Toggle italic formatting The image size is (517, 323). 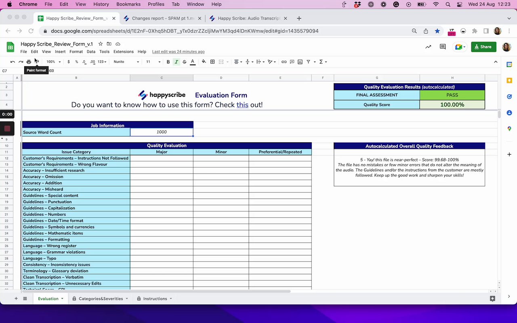176,62
